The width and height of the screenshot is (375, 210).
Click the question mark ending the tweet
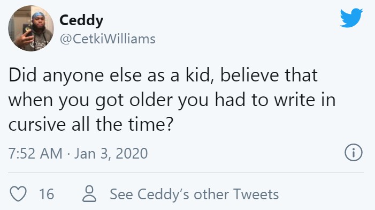pyautogui.click(x=169, y=124)
